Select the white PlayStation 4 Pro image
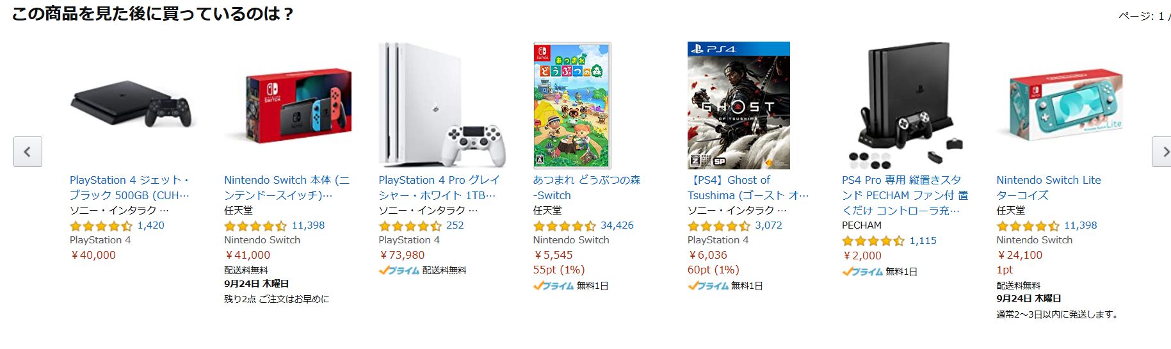Image resolution: width=1171 pixels, height=349 pixels. tap(442, 105)
